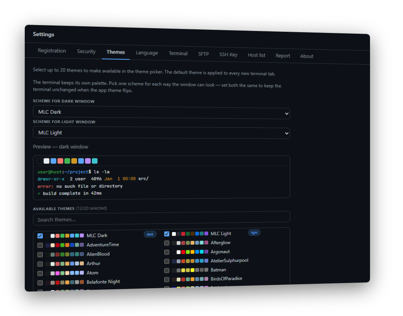Click the Batman theme color palette strip
Image resolution: width=403 pixels, height=316 pixels.
click(190, 270)
